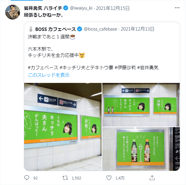Click the reply speech bubble icon
This screenshot has width=186, height=185.
[x=27, y=178]
